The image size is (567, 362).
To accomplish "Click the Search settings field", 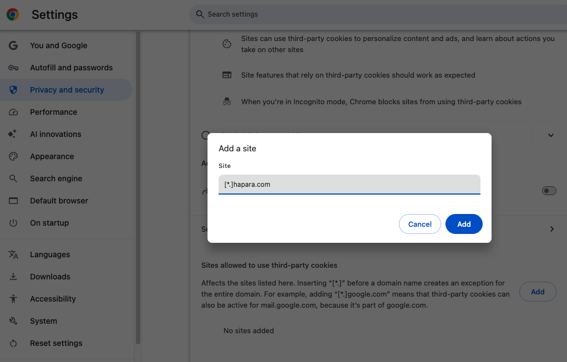I will 378,14.
